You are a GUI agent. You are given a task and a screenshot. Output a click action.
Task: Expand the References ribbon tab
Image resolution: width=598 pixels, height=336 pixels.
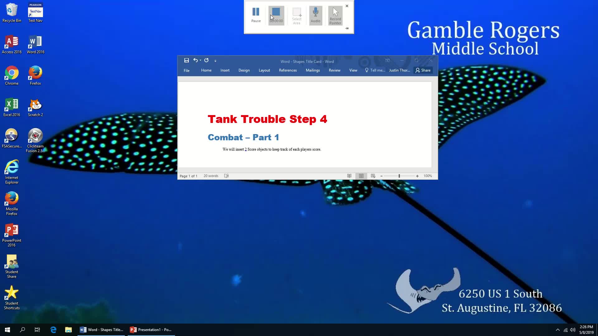pos(288,70)
